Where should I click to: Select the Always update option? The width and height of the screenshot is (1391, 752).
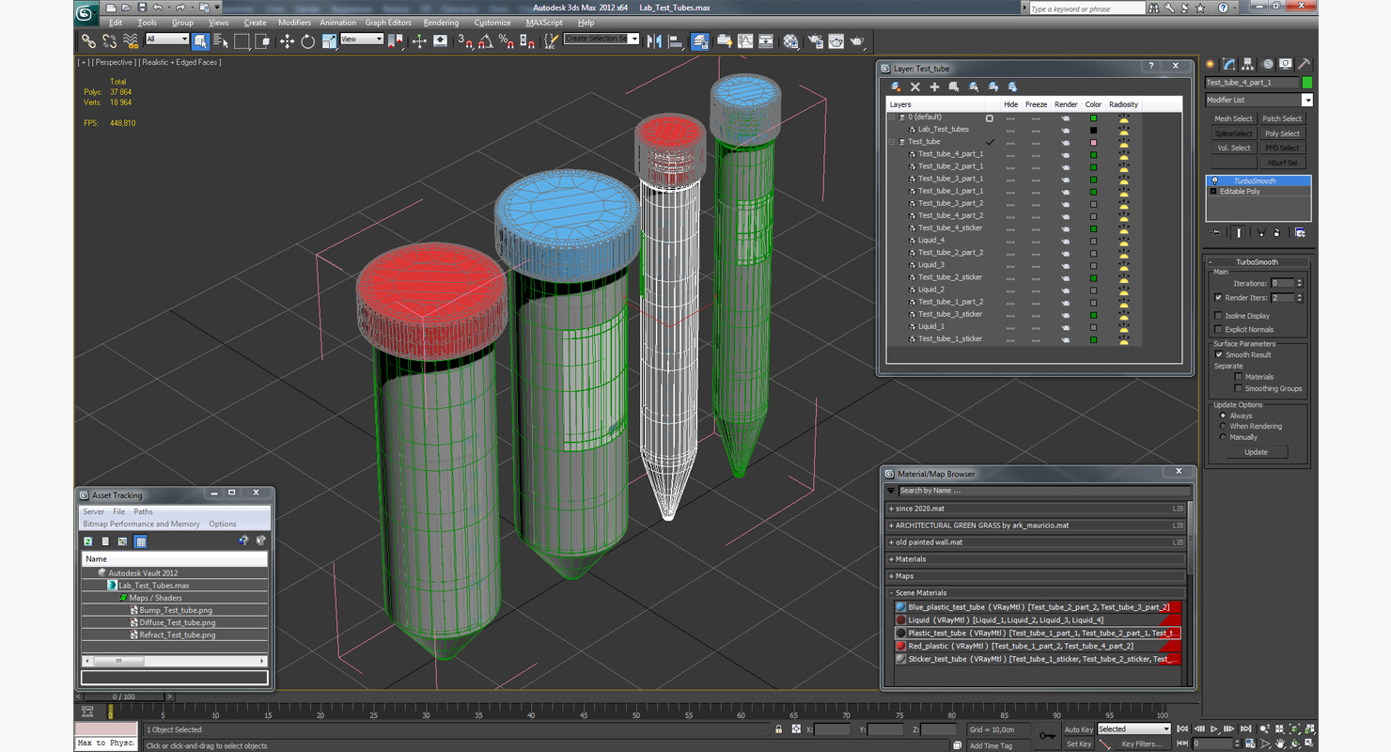coord(1223,415)
